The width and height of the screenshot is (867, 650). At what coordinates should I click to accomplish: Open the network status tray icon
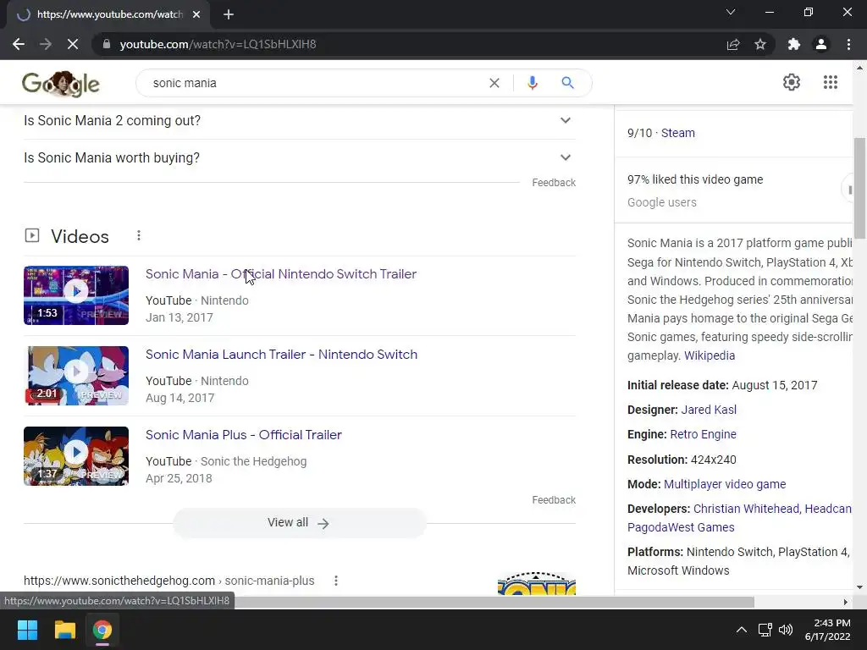765,630
